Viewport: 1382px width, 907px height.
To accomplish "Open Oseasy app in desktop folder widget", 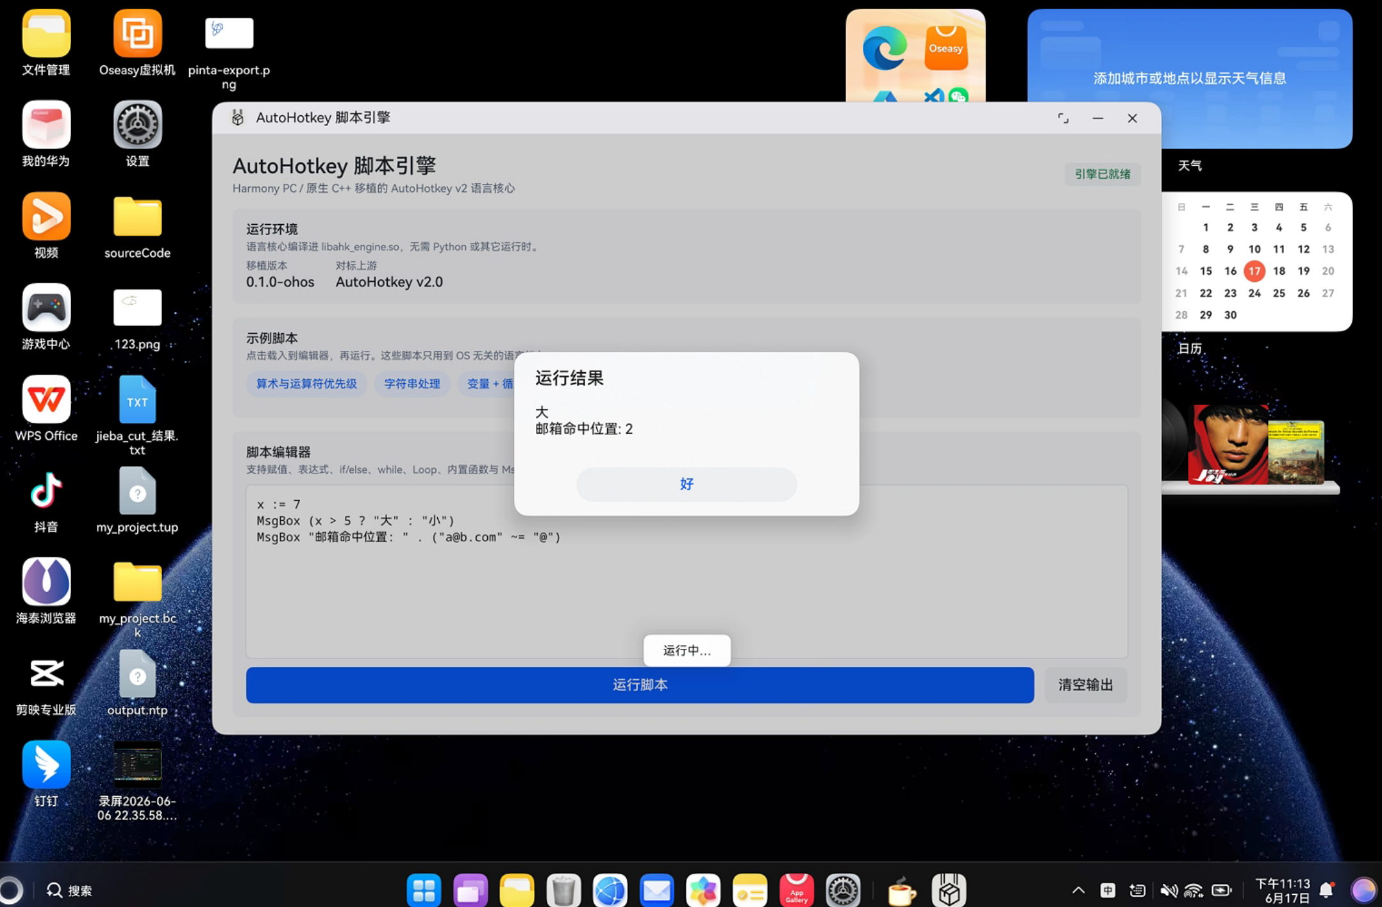I will point(945,48).
